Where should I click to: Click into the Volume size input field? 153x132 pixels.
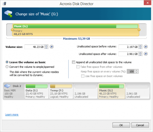point(35,47)
